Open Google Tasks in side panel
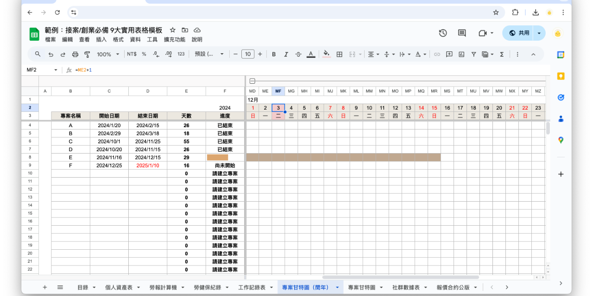Image resolution: width=593 pixels, height=296 pixels. [x=561, y=97]
